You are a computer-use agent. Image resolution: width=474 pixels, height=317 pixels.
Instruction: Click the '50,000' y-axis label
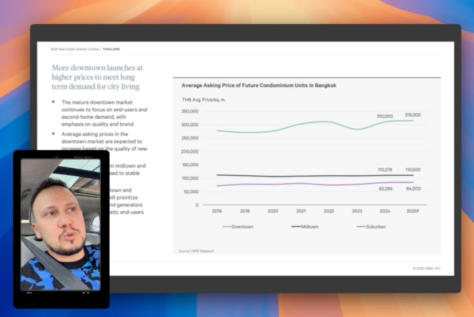[191, 192]
